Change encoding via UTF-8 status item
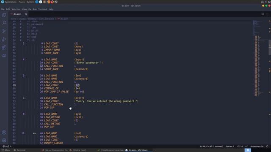This screenshot has width=271, height=152. (240, 147)
